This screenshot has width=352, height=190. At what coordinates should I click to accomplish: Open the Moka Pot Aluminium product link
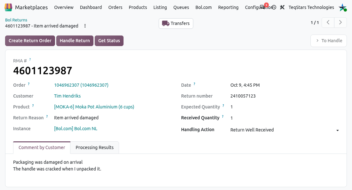tap(94, 107)
